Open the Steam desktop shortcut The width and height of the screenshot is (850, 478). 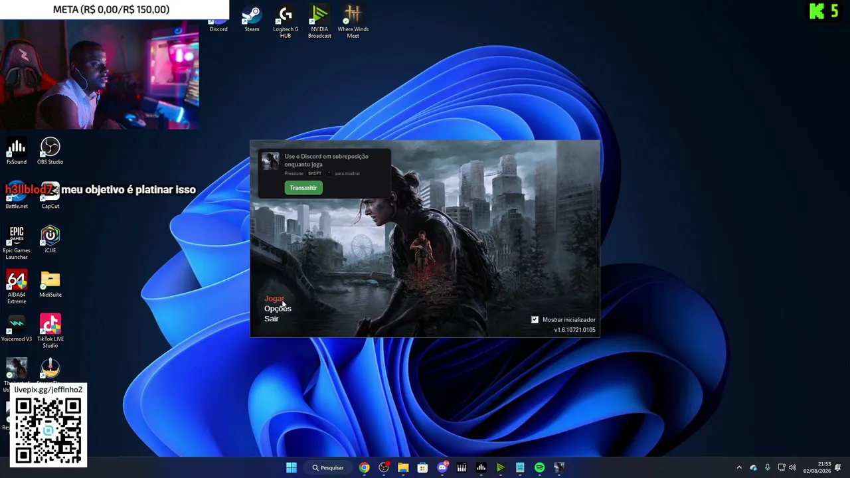[x=252, y=19]
